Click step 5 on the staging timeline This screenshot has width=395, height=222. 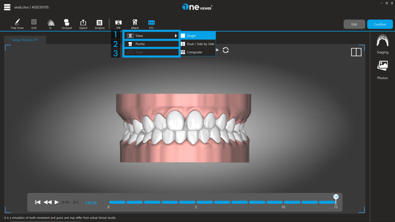coord(196,202)
